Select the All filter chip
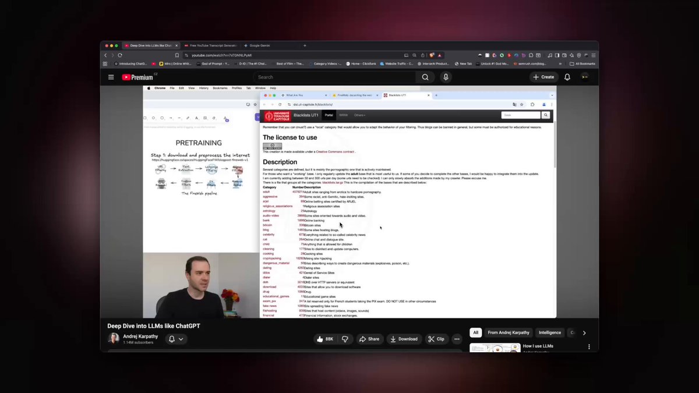699x393 pixels. [476, 333]
